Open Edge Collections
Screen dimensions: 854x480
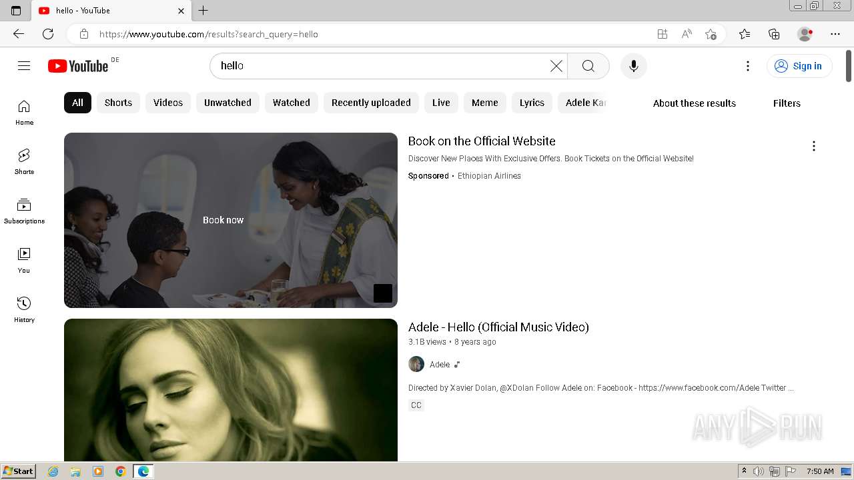point(774,34)
